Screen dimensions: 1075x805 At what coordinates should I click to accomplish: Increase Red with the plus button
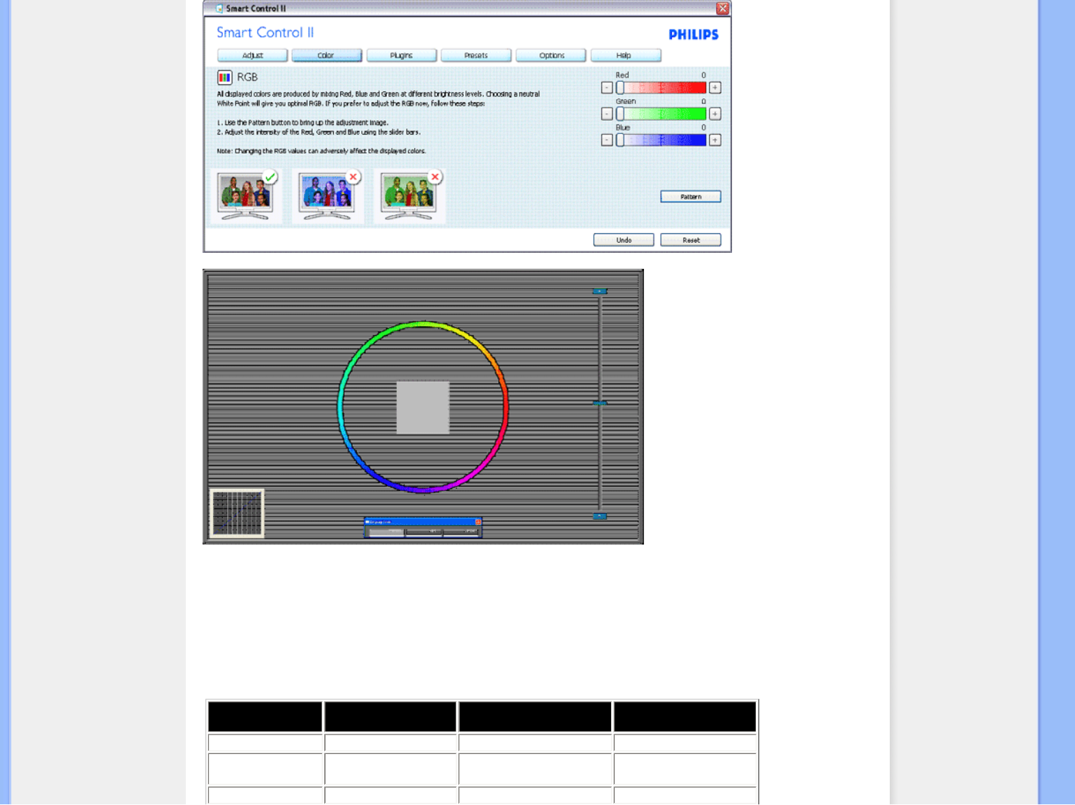click(x=715, y=88)
